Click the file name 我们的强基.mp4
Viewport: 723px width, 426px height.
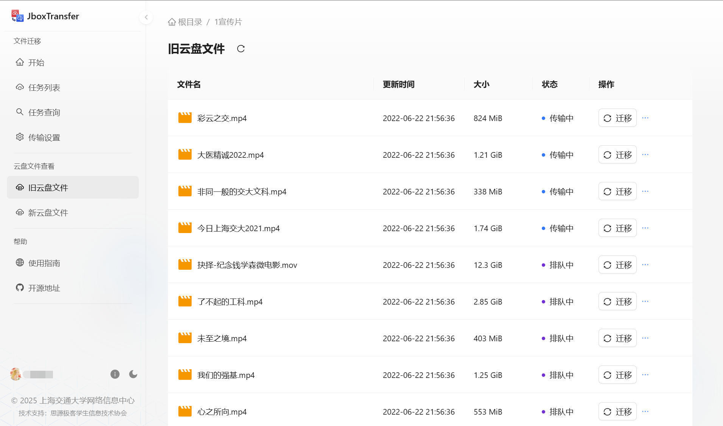(226, 375)
